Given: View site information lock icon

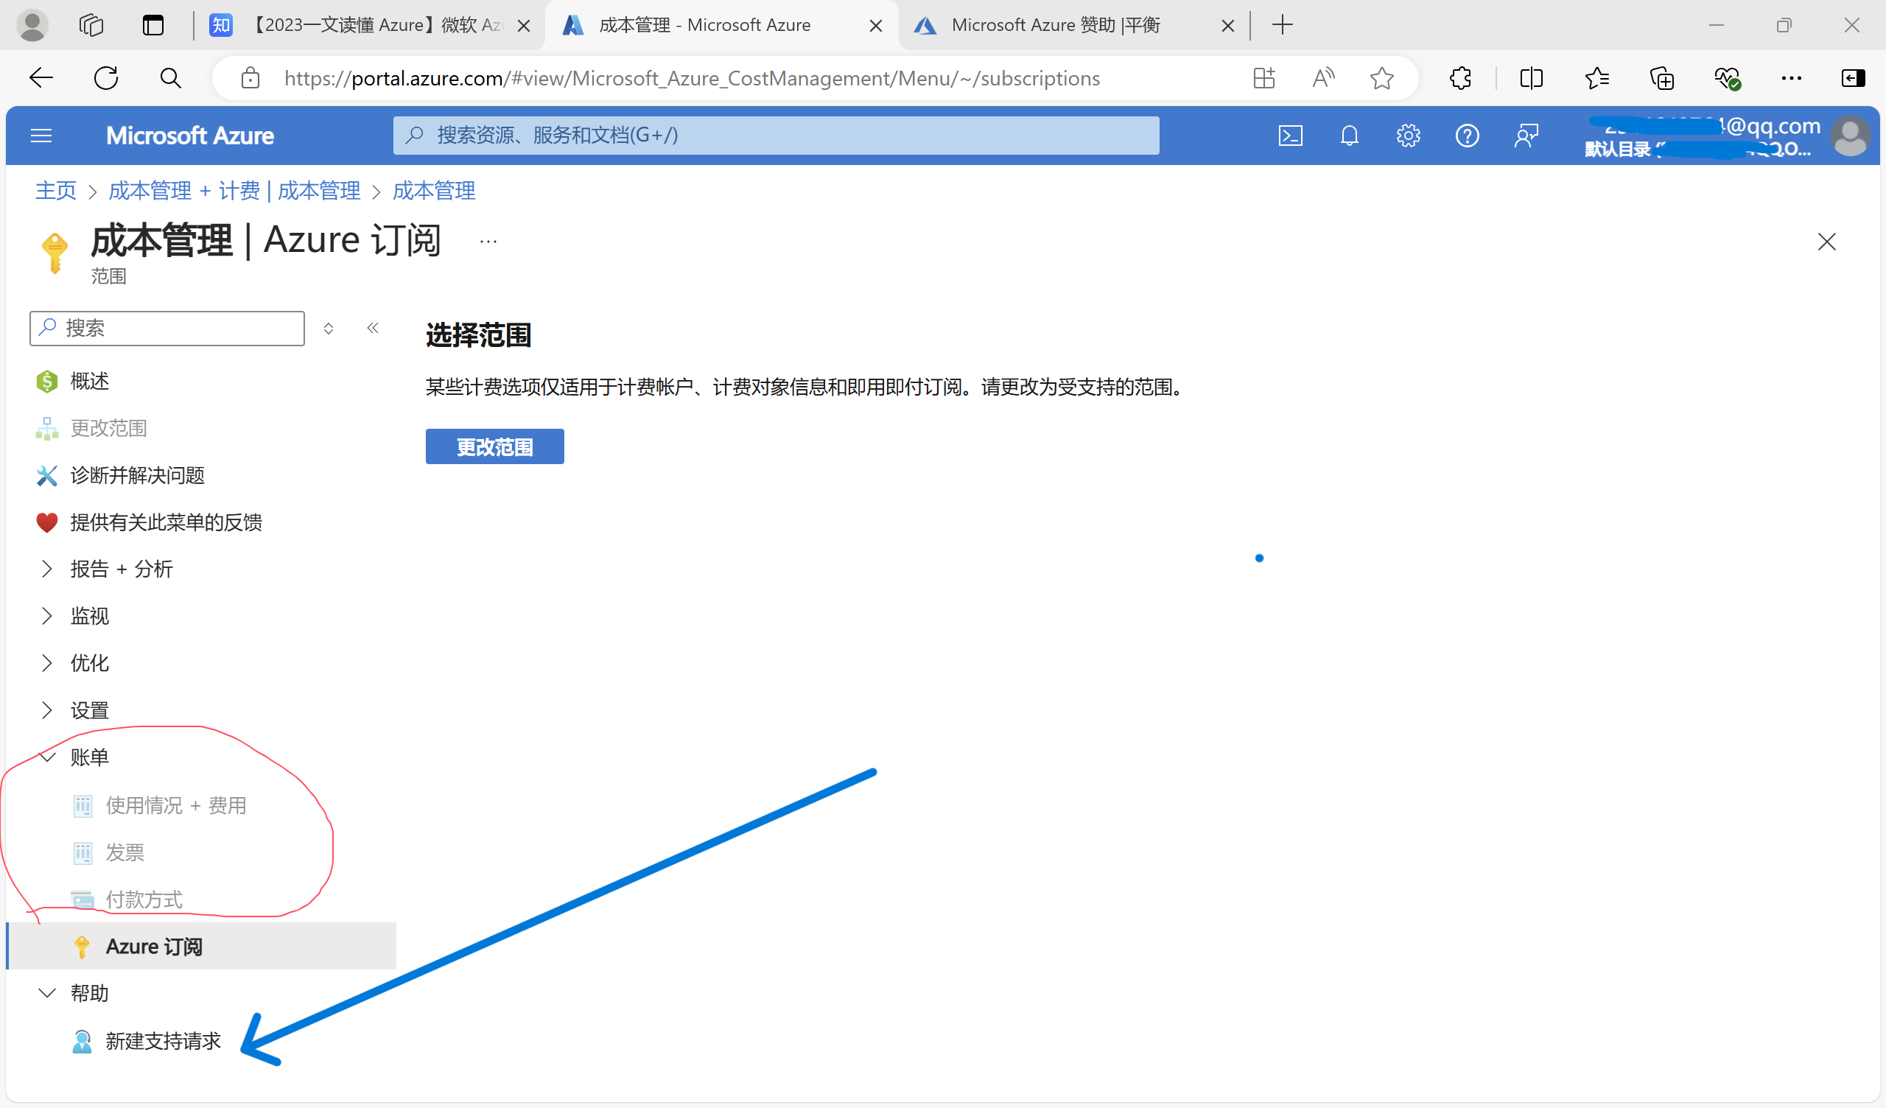Looking at the screenshot, I should coord(250,78).
